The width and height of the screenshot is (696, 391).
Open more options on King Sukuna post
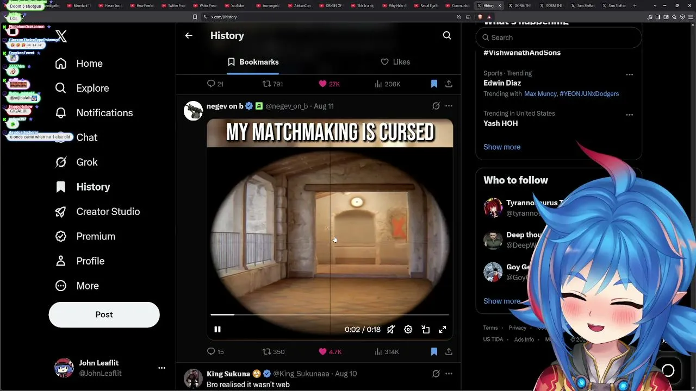(449, 374)
